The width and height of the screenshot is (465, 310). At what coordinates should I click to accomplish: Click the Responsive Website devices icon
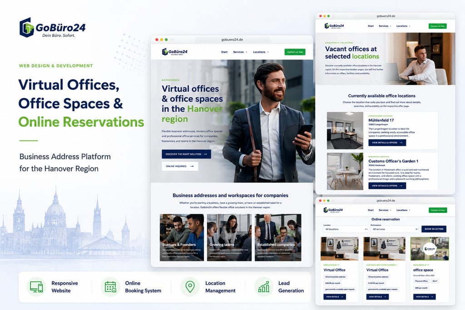[x=36, y=287]
